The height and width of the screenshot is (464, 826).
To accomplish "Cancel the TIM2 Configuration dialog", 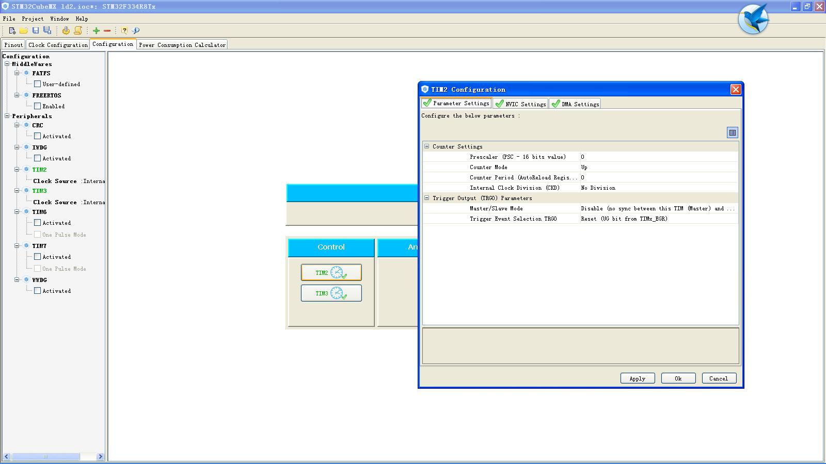I will pos(719,378).
